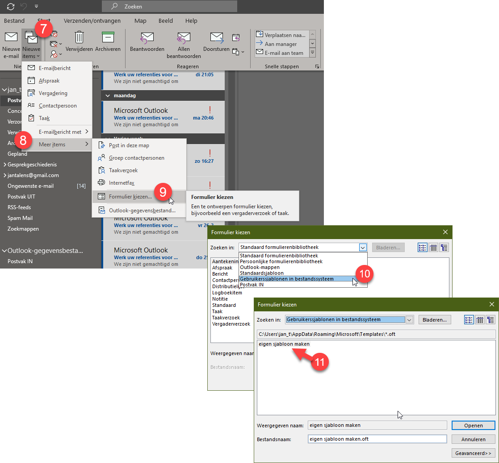The image size is (499, 463).
Task: Expand the Snelle stappen gallery
Action: pos(313,53)
